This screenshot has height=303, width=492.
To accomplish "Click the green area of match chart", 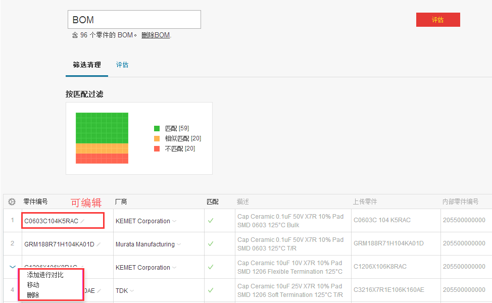I will pos(102,128).
